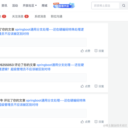Like the comment from 牛
This screenshot has width=128, height=128.
click(85, 122)
